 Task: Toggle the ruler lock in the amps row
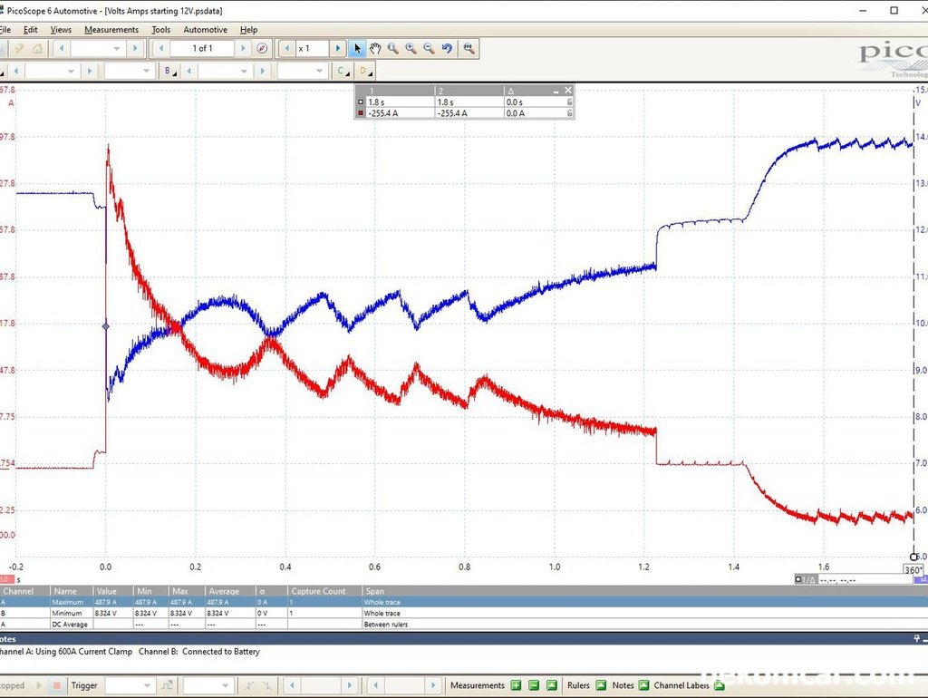click(568, 113)
